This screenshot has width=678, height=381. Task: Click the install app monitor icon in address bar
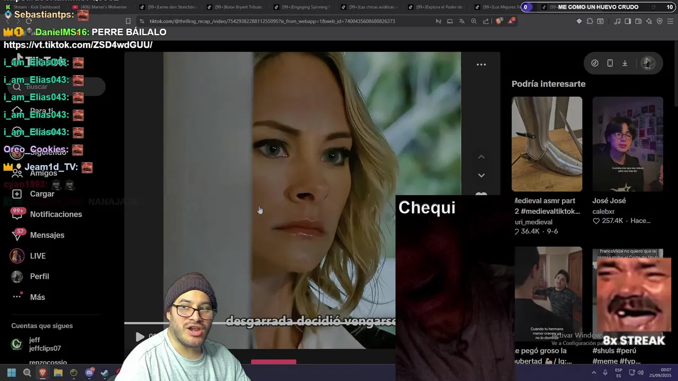450,21
